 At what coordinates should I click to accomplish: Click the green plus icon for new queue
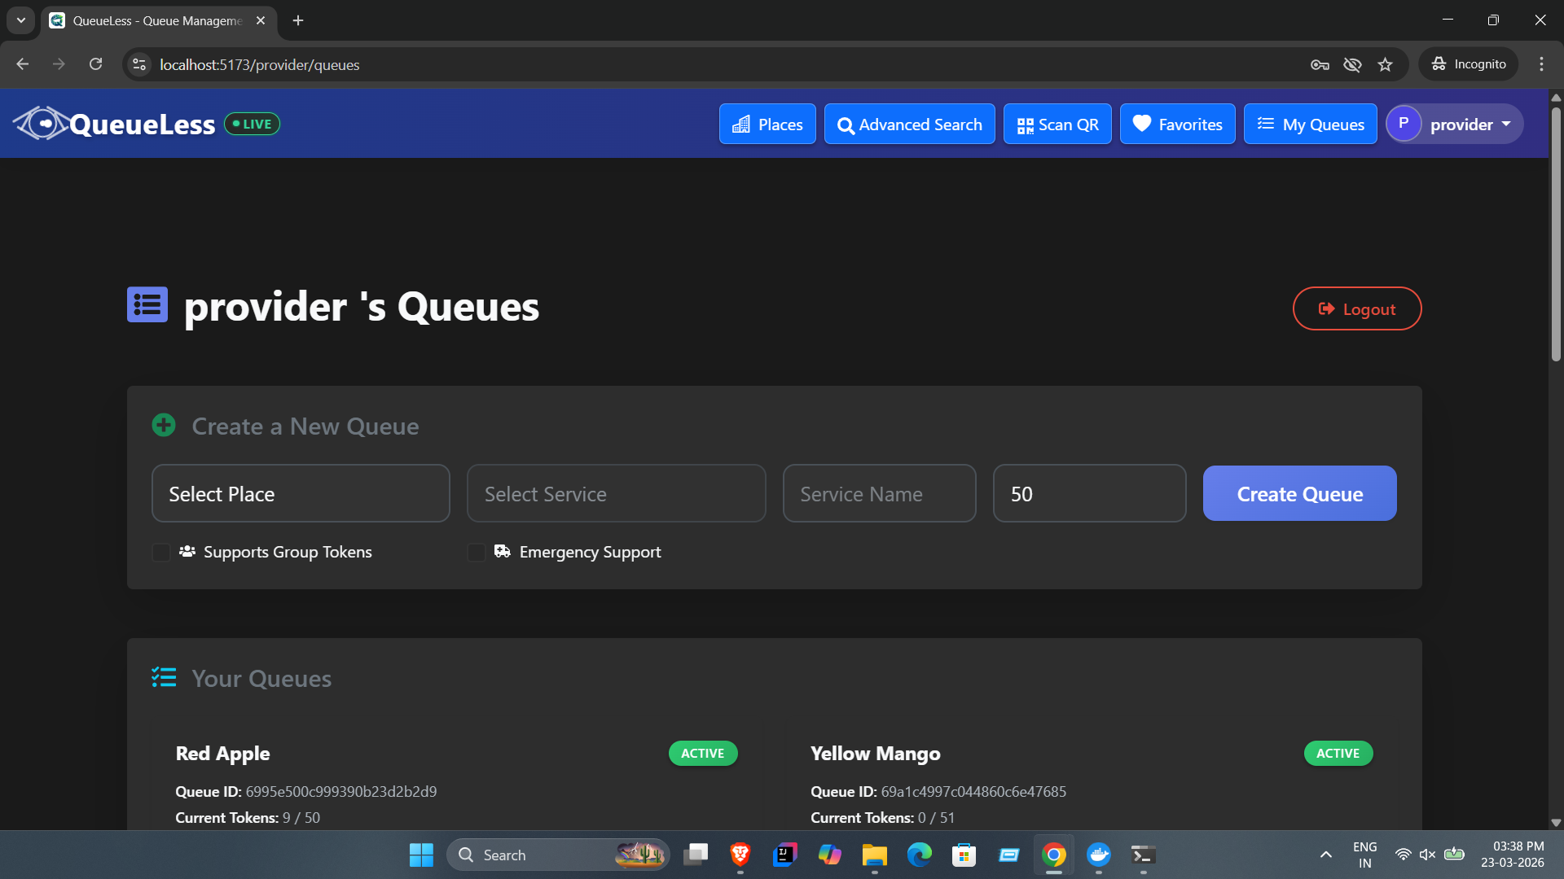164,425
